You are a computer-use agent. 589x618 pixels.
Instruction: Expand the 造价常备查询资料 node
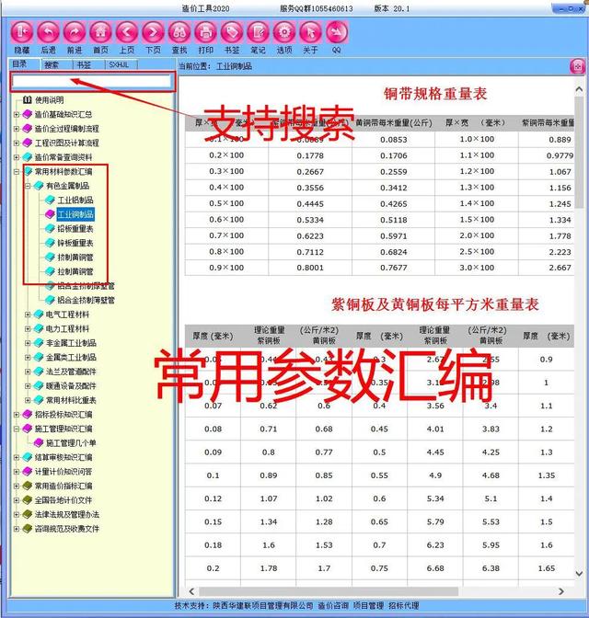pyautogui.click(x=17, y=157)
